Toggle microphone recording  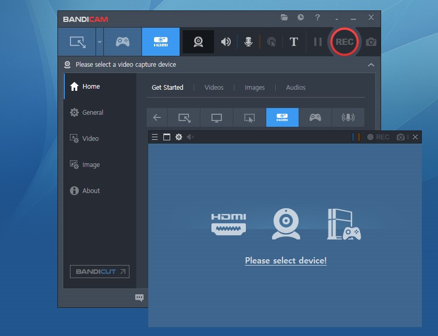[248, 42]
